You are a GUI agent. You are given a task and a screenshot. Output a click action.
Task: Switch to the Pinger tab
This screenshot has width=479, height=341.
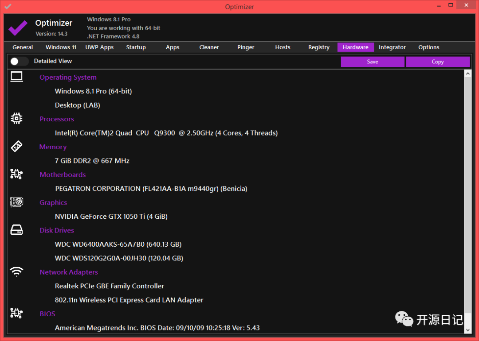coord(246,47)
